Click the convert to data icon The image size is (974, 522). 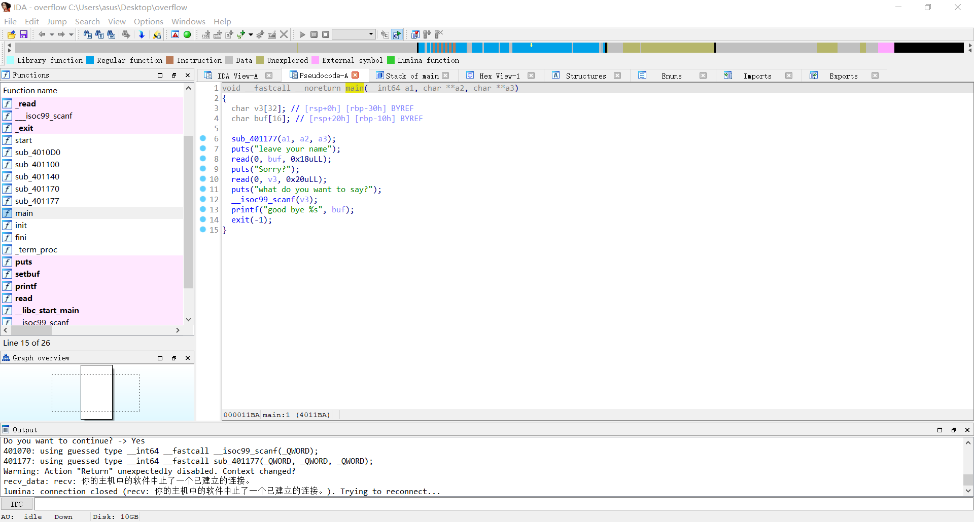(x=218, y=34)
